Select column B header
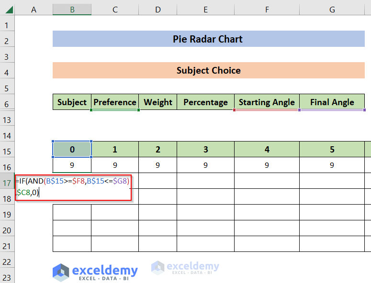Viewport: 371px width, 283px height. click(72, 10)
